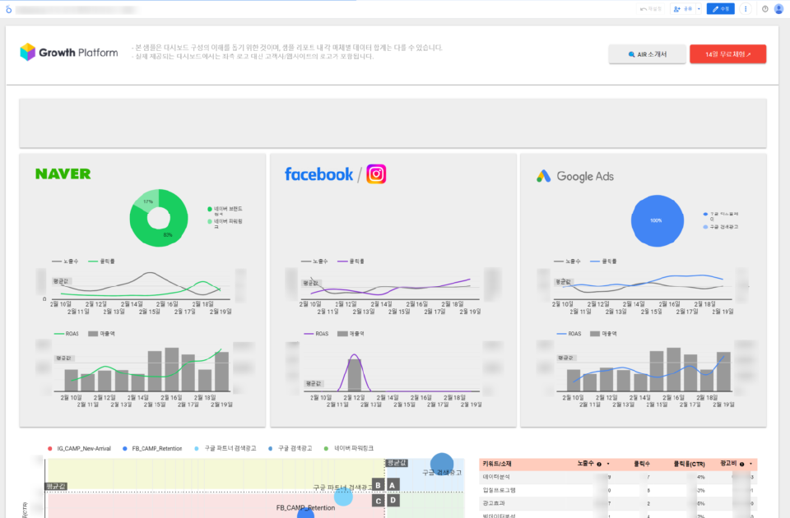Screen dimensions: 790x518
Task: Open the 광고비 column header dropdown
Action: (750, 464)
